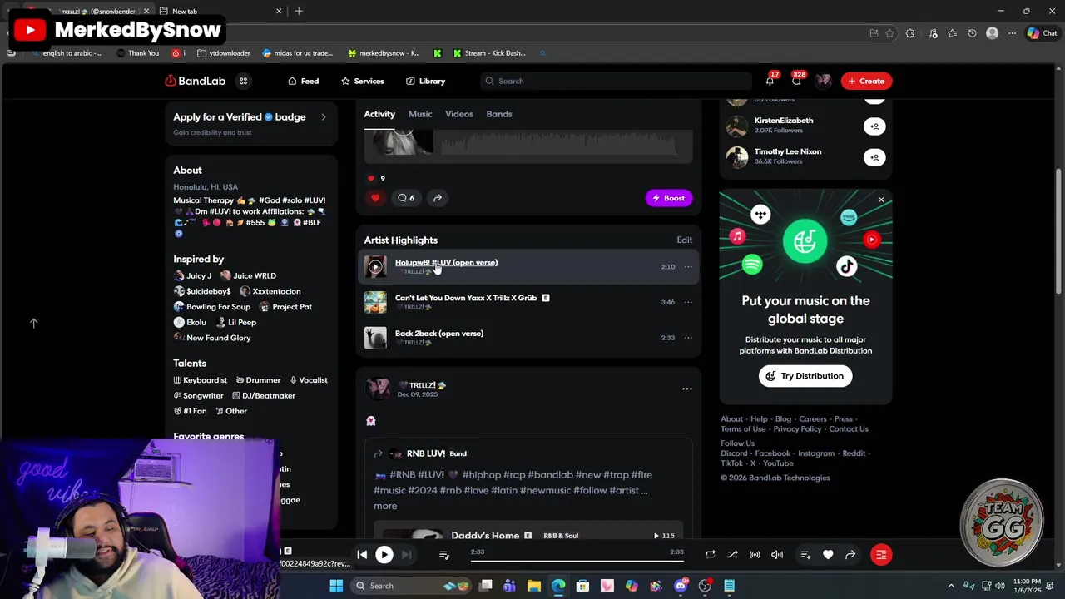Image resolution: width=1065 pixels, height=599 pixels.
Task: Skip to previous track in player
Action: coord(362,554)
